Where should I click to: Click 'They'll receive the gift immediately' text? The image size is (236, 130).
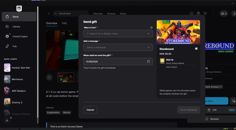99,68
